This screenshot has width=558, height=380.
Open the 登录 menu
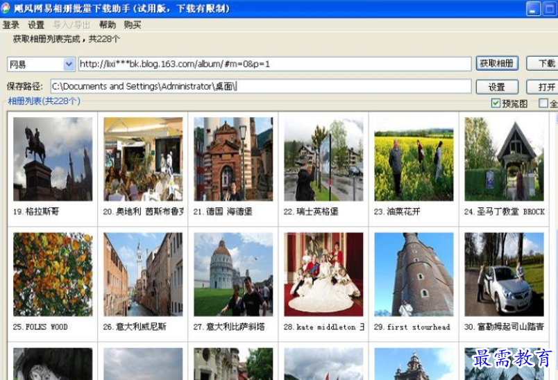coord(10,24)
